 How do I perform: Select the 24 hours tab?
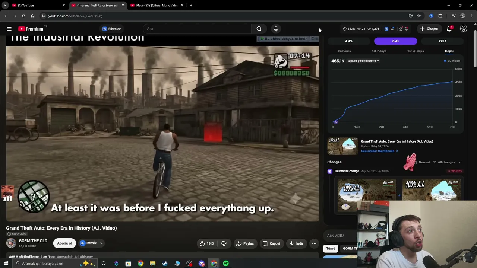pos(344,51)
